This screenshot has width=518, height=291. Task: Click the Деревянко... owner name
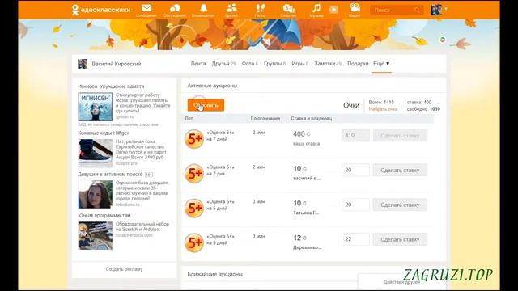308,247
